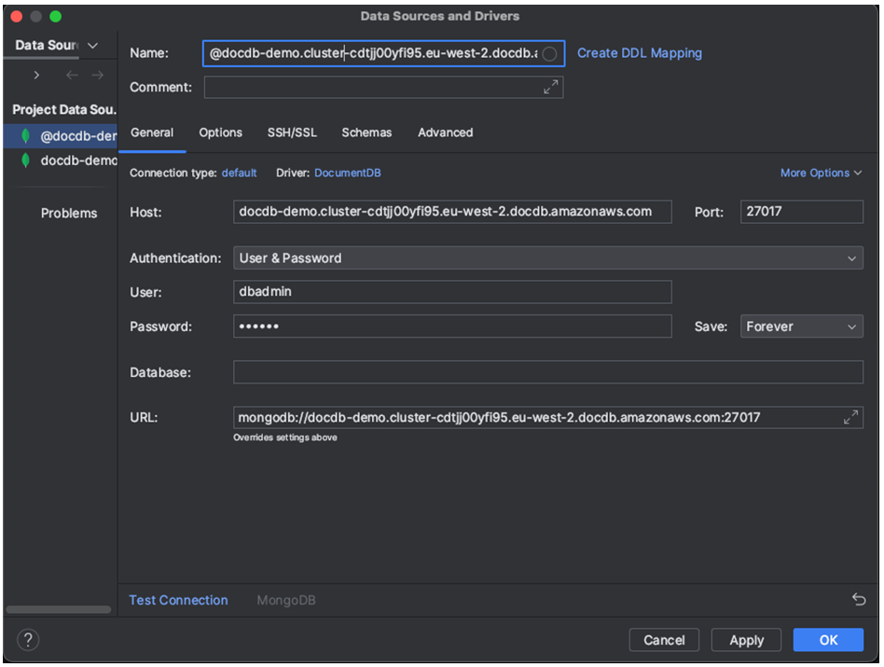Click the forward navigation arrow in the sidebar
Screen dimensions: 884x667
tap(97, 75)
